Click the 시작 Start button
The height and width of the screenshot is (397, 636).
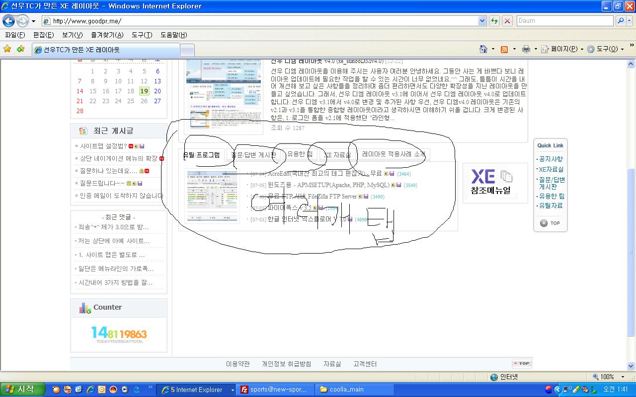[23, 390]
